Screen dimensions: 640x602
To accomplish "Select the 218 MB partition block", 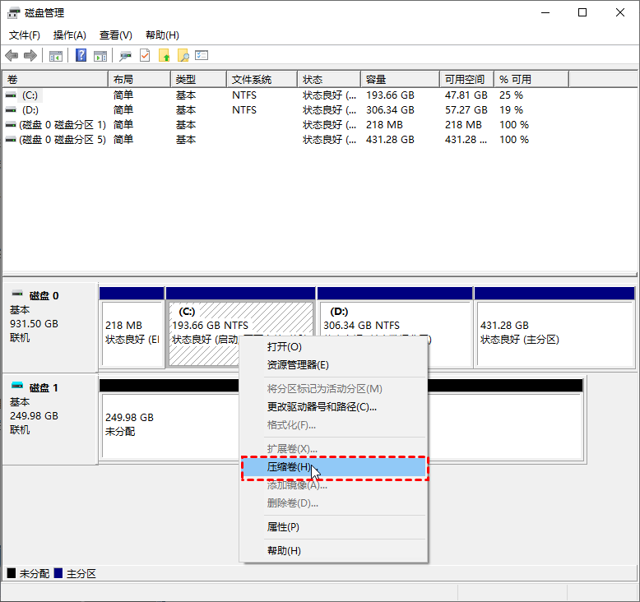I will click(132, 327).
